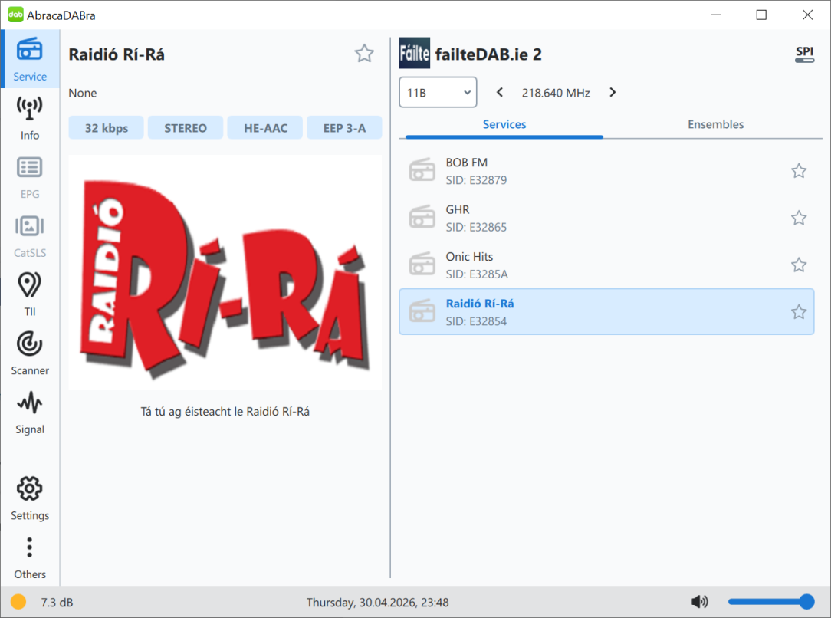831x618 pixels.
Task: Click SID: E32854 text
Action: (x=476, y=321)
